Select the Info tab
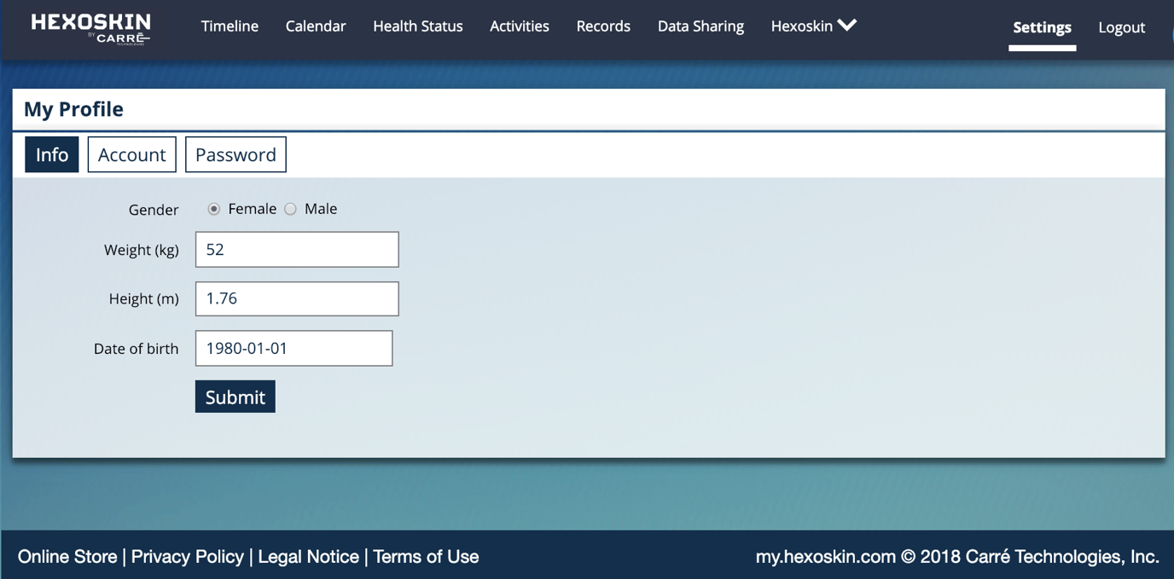Screen dimensions: 1174x579 51,154
